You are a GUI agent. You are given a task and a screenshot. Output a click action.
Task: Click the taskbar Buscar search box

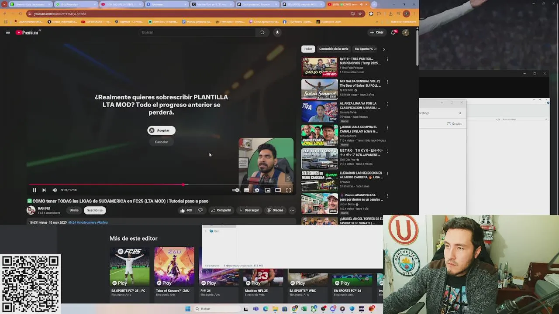[x=217, y=309]
